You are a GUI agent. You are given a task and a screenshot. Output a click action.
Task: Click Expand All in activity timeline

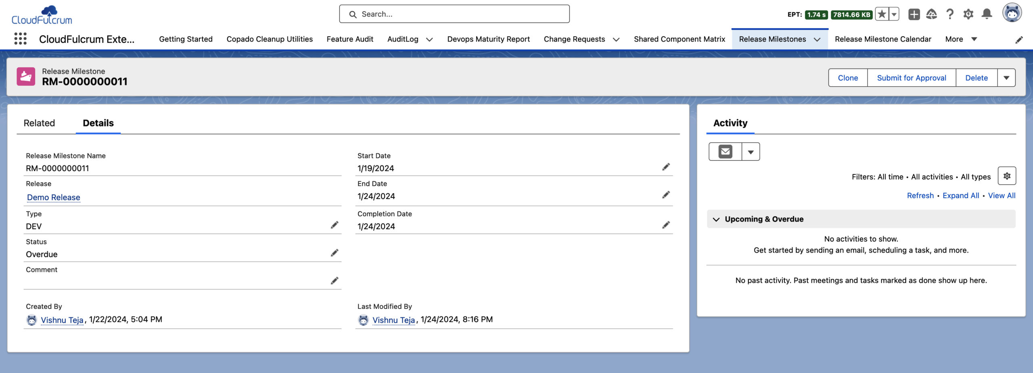[x=960, y=195]
